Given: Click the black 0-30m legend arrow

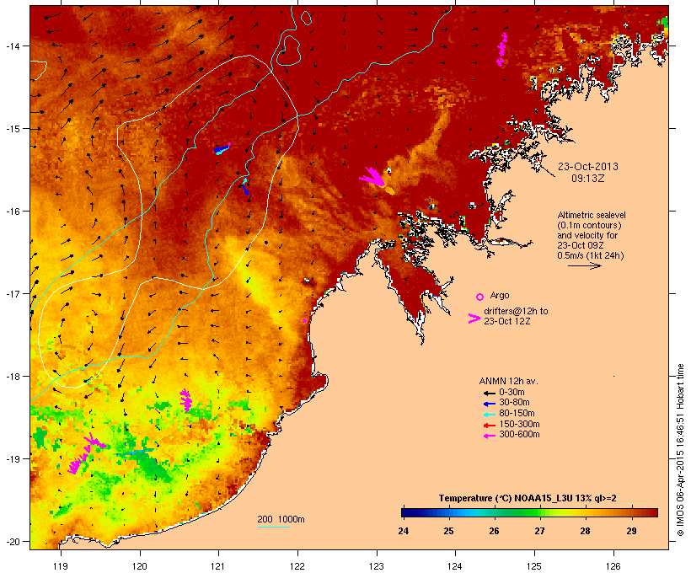Looking at the screenshot, I should [489, 393].
